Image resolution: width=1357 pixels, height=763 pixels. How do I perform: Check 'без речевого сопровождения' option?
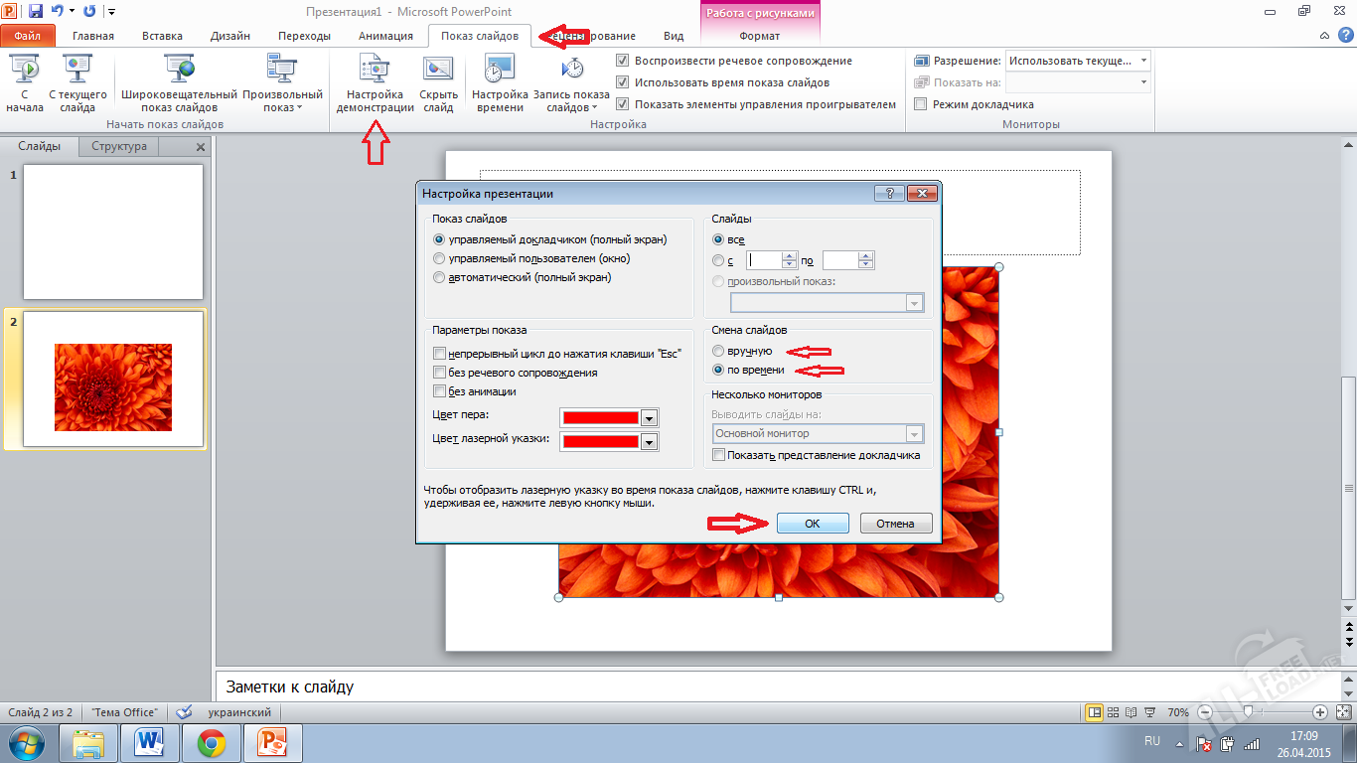click(440, 373)
